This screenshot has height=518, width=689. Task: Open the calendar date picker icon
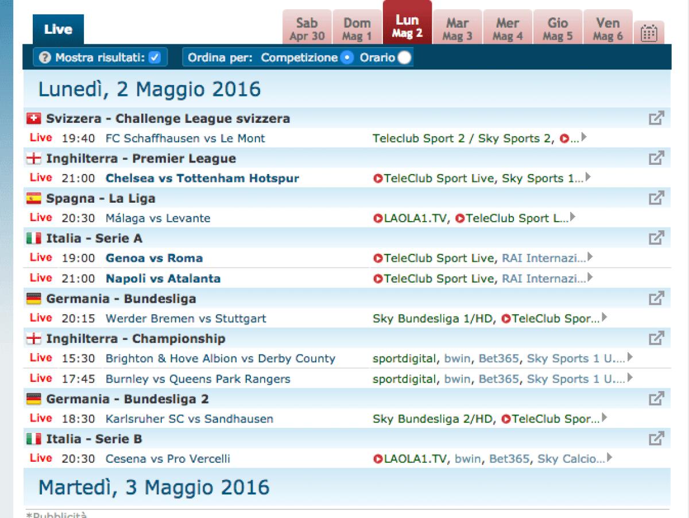[649, 33]
